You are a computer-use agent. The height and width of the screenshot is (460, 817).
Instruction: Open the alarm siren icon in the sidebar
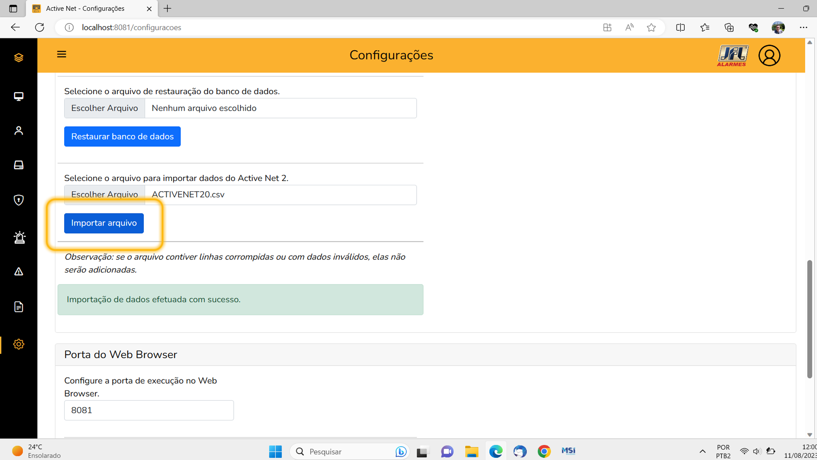coord(20,237)
